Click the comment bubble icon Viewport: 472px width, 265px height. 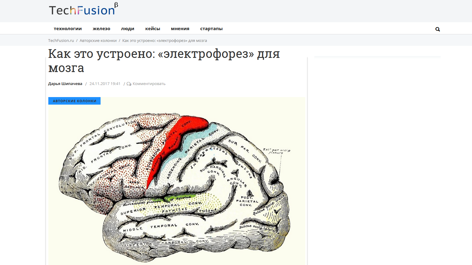pyautogui.click(x=129, y=84)
